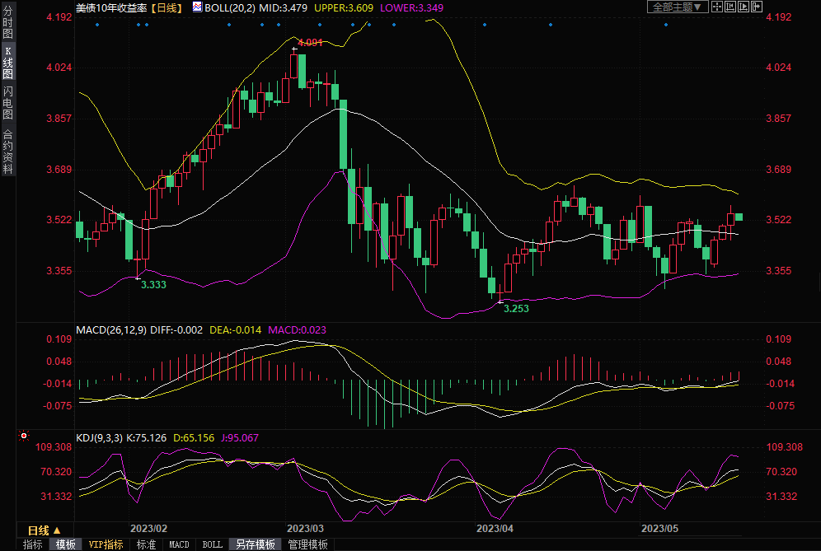Click the BOLL indicator chart icon
Image resolution: width=821 pixels, height=551 pixels.
(196, 7)
